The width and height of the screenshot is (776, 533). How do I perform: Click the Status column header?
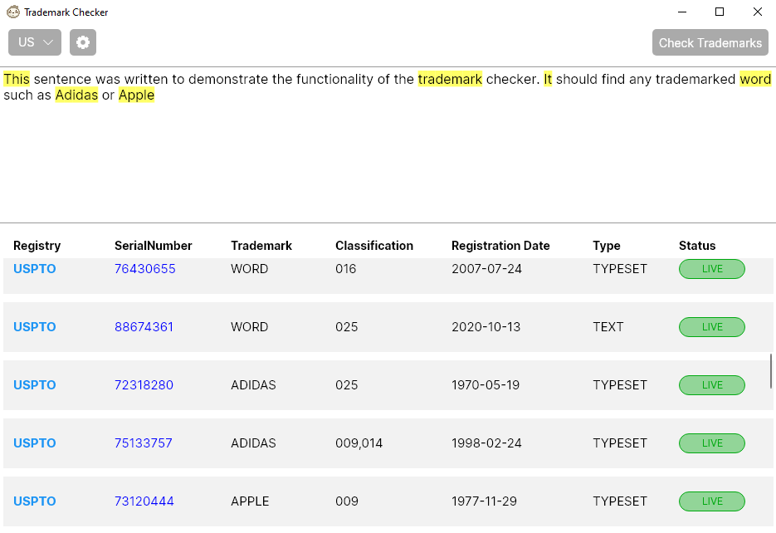point(697,246)
